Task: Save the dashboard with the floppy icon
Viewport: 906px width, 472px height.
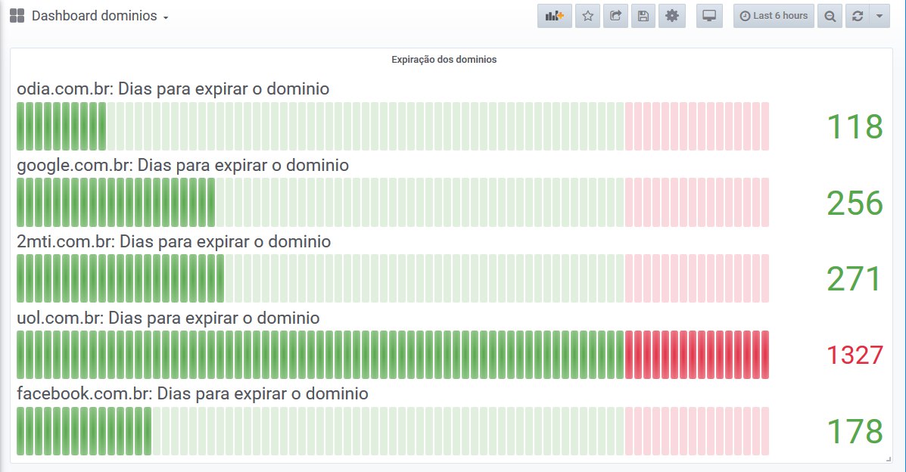Action: (x=643, y=16)
